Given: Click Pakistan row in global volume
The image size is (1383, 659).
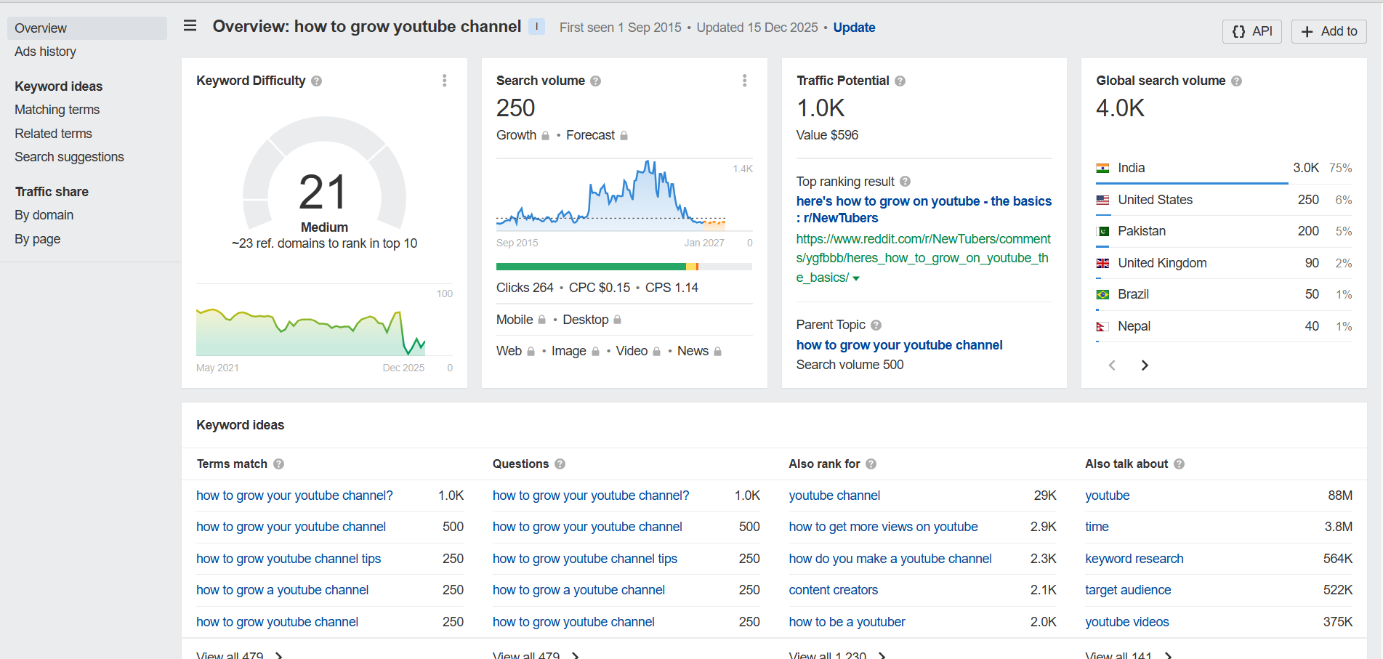Looking at the screenshot, I should click(x=1224, y=231).
